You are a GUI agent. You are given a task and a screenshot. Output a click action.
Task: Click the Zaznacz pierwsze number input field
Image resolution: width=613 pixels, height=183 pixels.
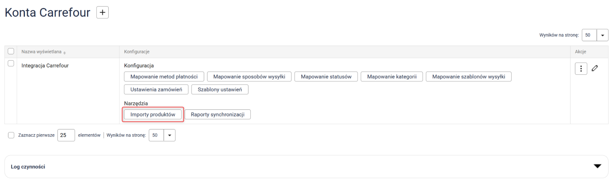coord(66,135)
